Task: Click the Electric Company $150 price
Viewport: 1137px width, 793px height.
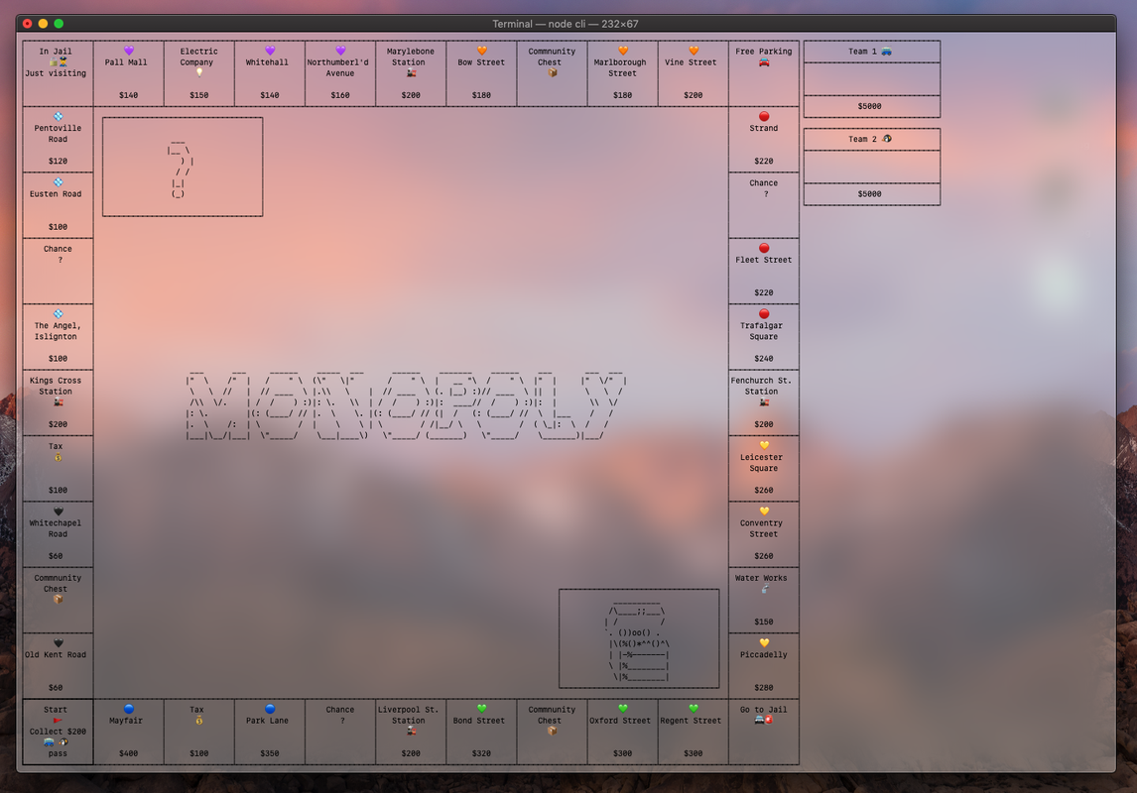Action: click(198, 95)
